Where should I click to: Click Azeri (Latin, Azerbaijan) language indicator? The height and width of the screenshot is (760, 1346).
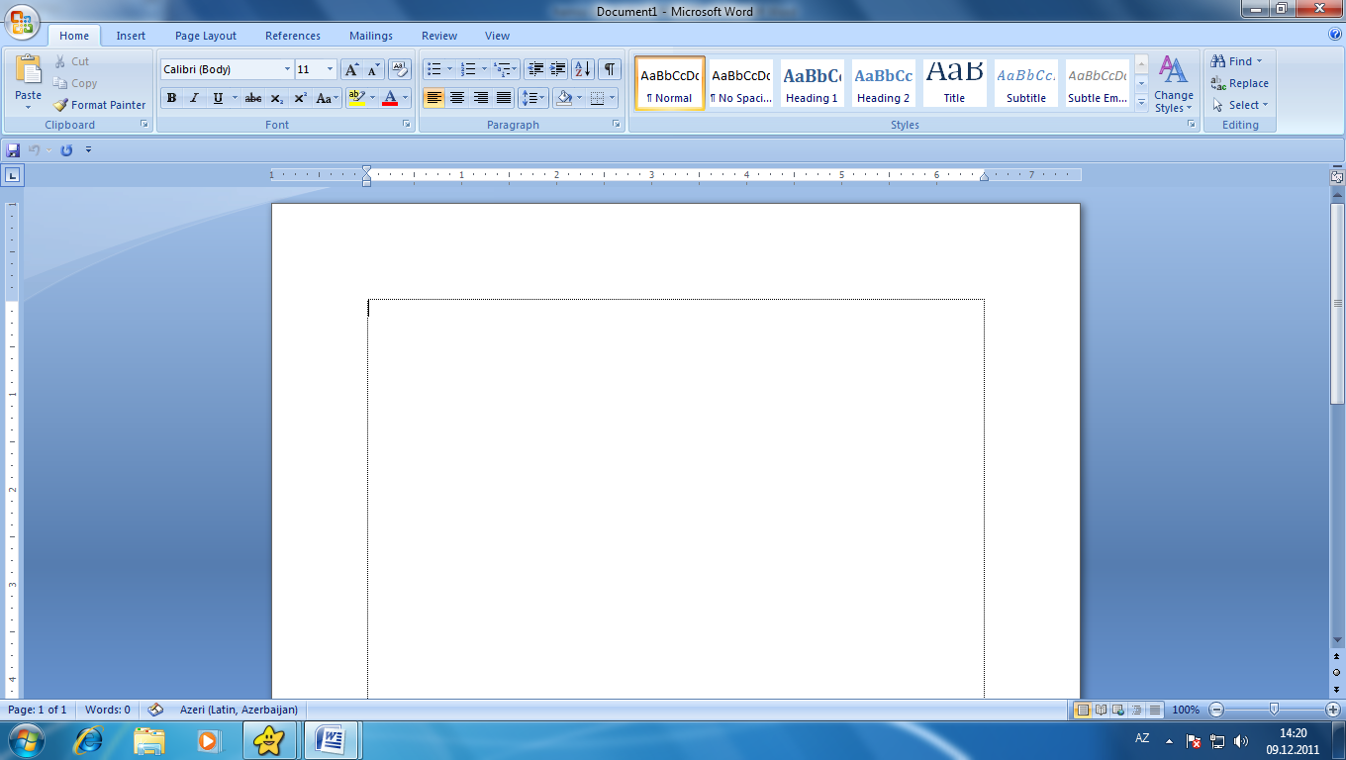coord(239,710)
